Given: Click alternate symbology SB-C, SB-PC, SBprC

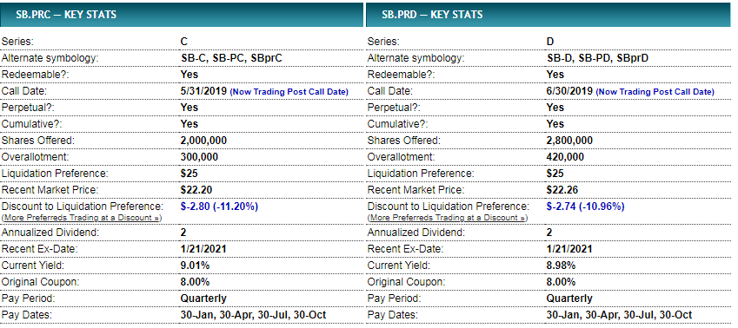Looking at the screenshot, I should point(231,58).
